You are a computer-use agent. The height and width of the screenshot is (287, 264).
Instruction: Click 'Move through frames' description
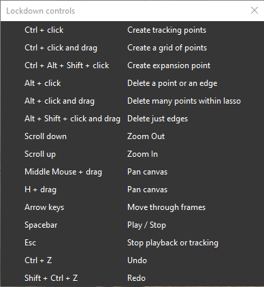click(167, 207)
